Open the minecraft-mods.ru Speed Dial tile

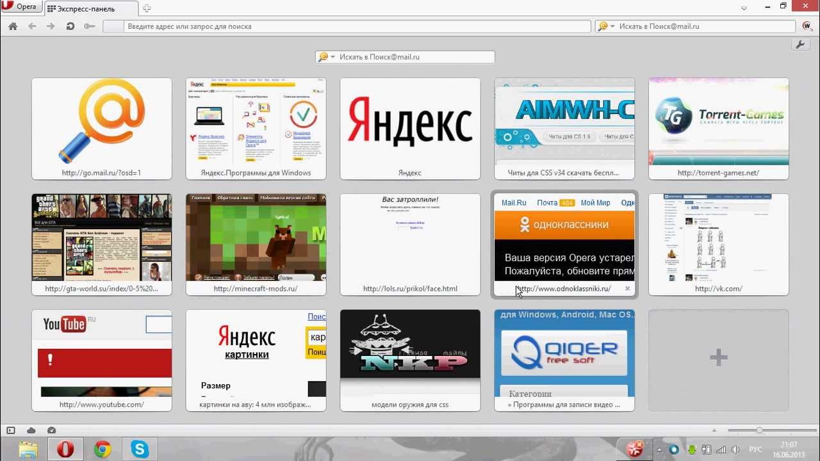256,245
